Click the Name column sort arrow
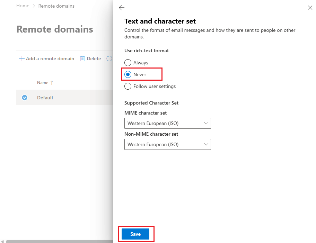Image resolution: width=316 pixels, height=243 pixels. (52, 82)
